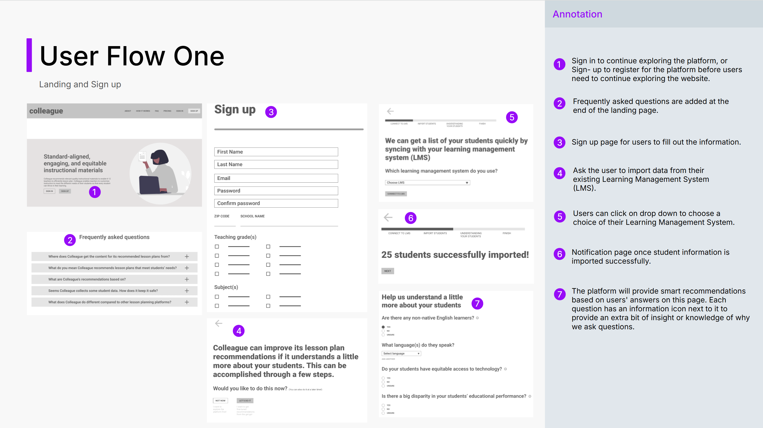Select YES for educational performance disparity
Screen dimensions: 763x428
click(383, 405)
